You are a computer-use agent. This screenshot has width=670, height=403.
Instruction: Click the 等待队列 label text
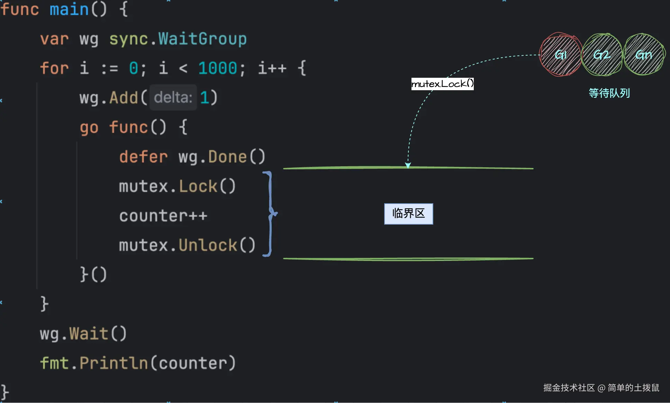pos(609,93)
